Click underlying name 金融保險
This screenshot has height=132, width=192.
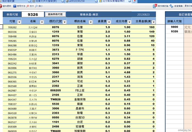pos(80,99)
